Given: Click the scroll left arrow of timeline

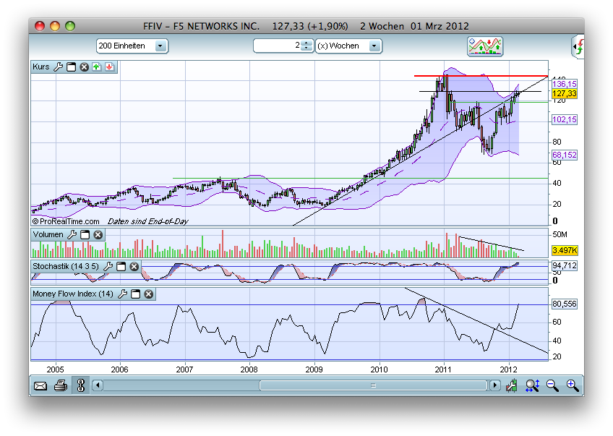Looking at the screenshot, I should click(98, 385).
